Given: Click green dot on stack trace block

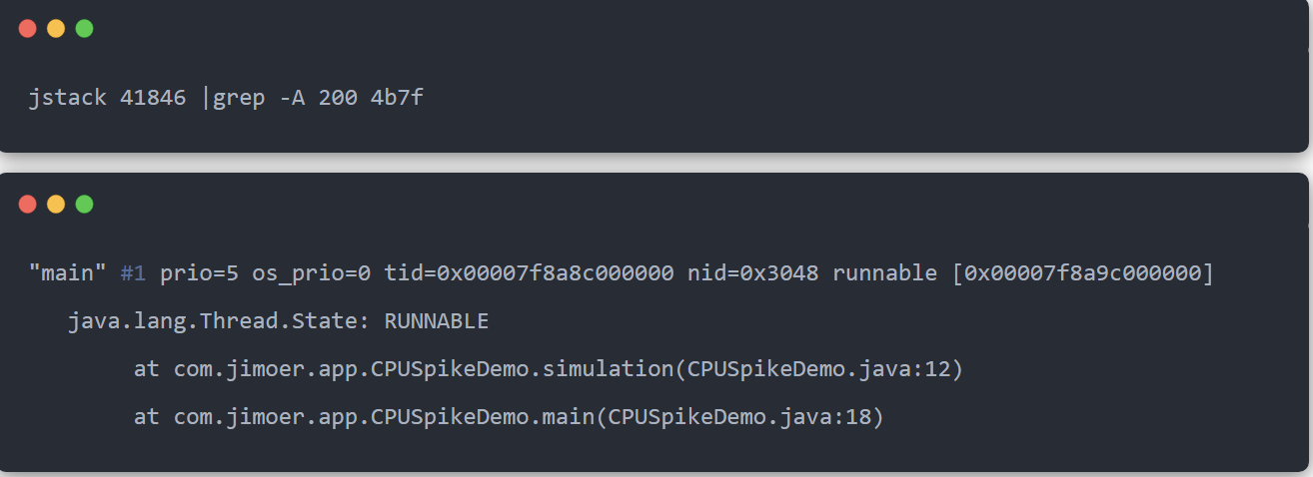Looking at the screenshot, I should click(84, 204).
